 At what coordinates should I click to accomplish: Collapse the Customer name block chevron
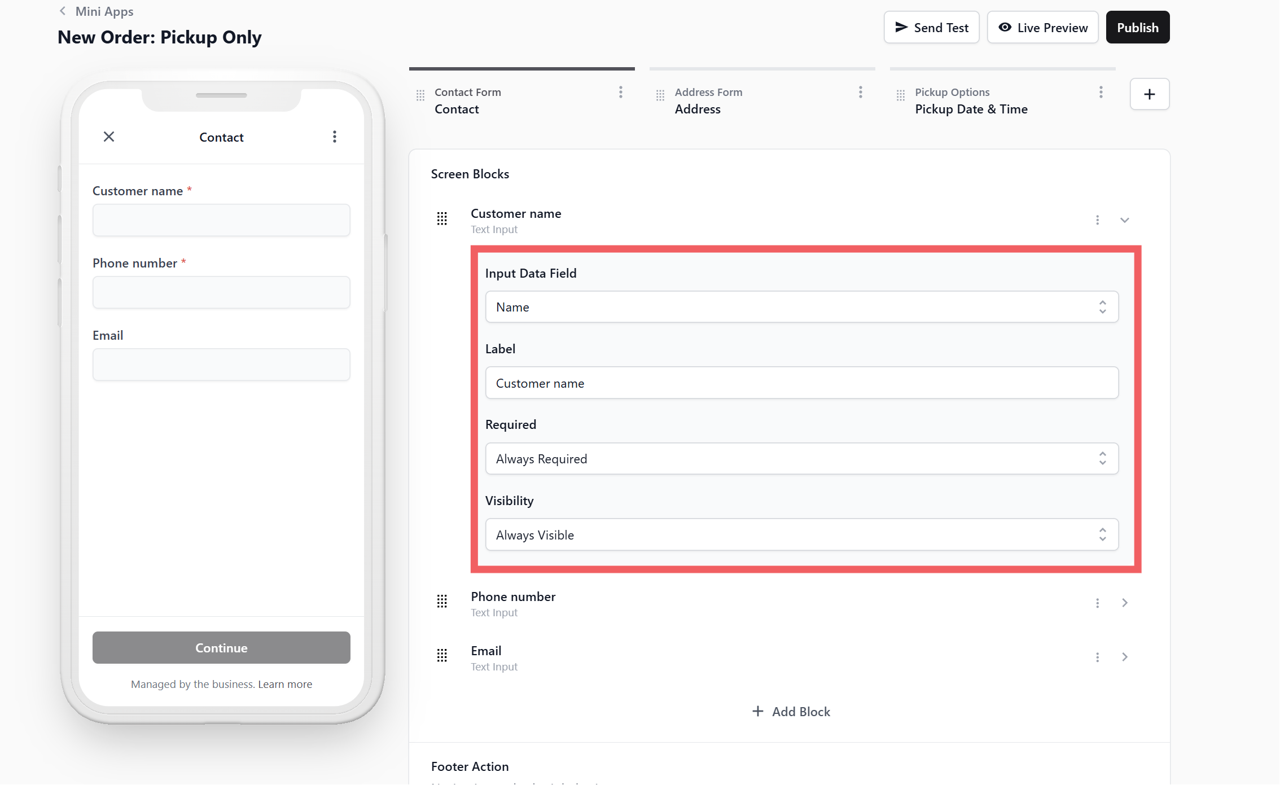click(1124, 220)
